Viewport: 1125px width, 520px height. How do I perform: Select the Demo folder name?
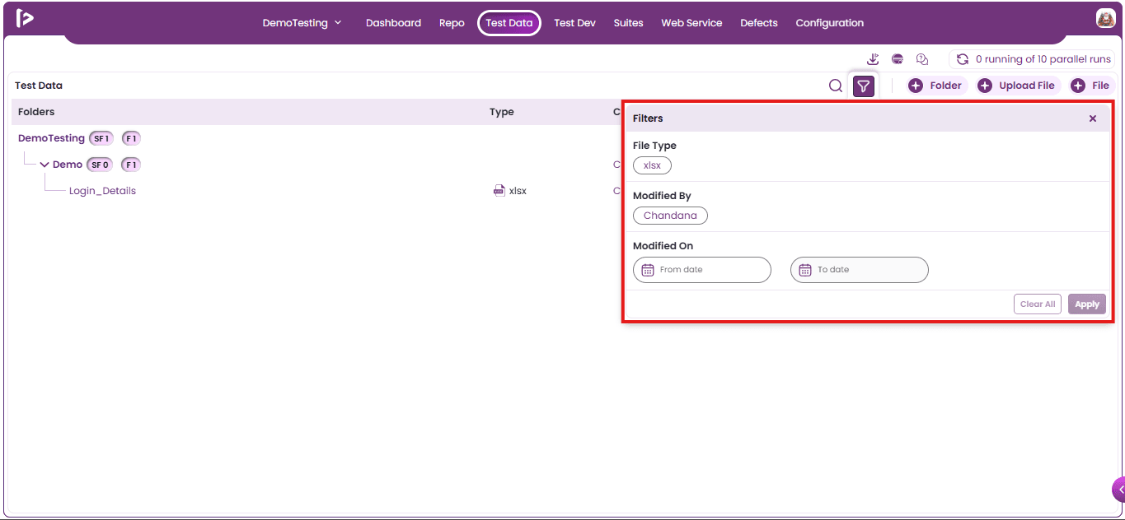[x=68, y=165]
